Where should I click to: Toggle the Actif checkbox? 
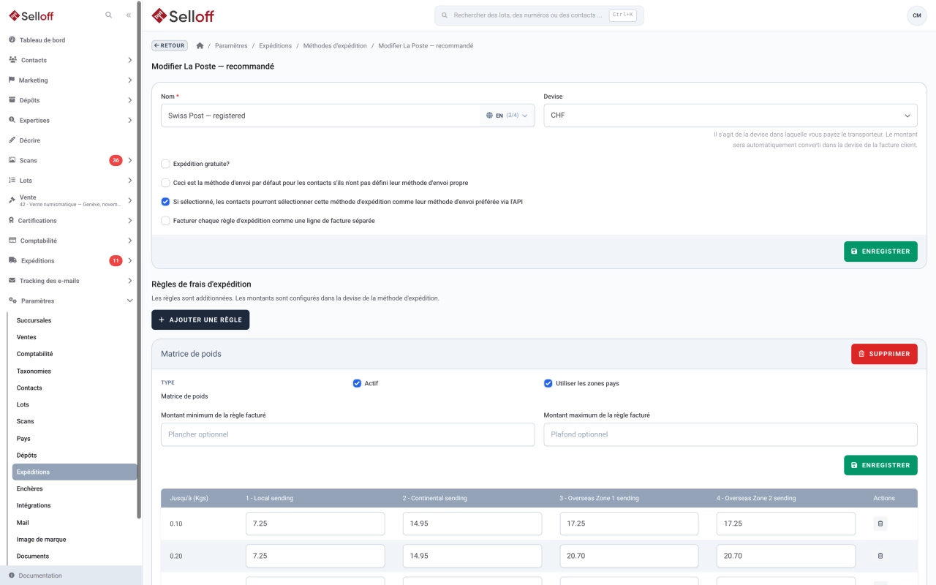click(x=358, y=383)
